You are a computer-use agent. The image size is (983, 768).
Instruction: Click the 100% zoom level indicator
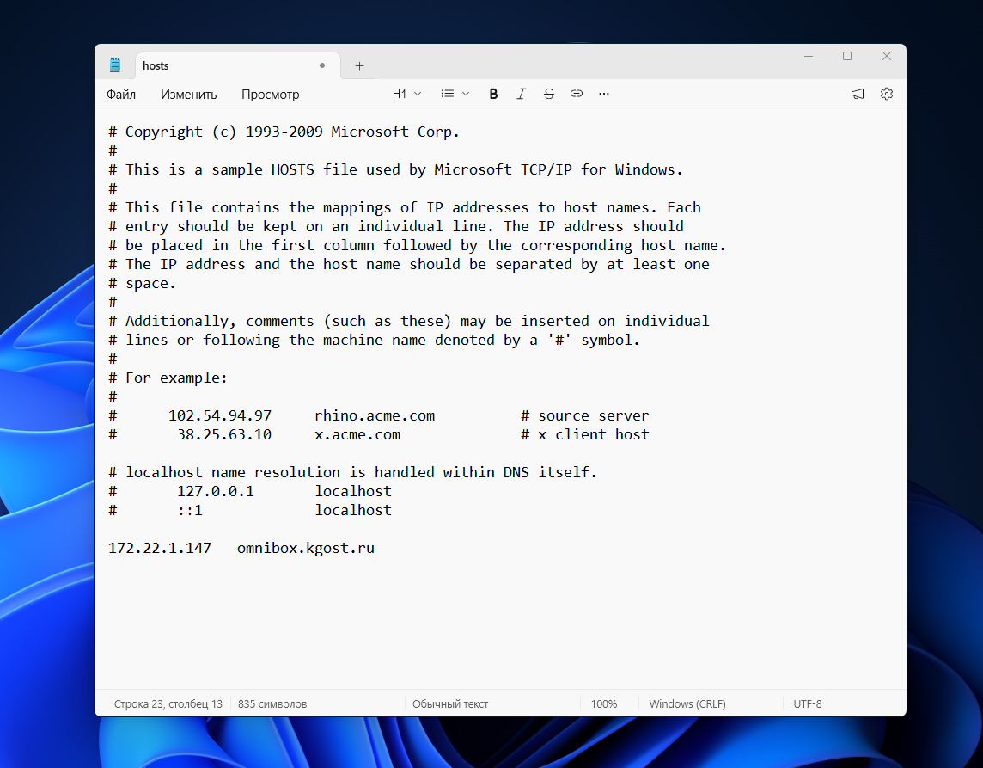tap(604, 704)
